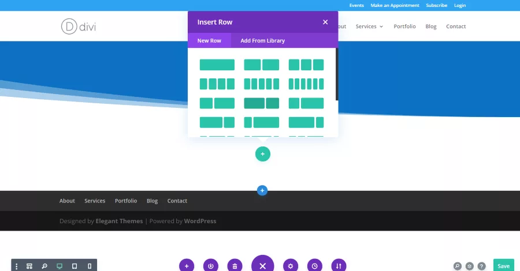
Task: Switch to the New Row tab
Action: click(x=209, y=40)
